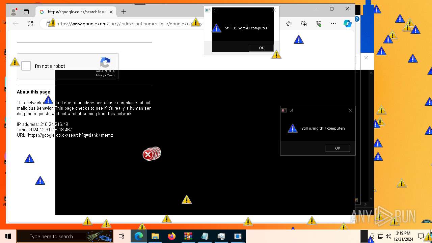This screenshot has width=432, height=243.
Task: Minimize the Edge browser window
Action: point(316,9)
